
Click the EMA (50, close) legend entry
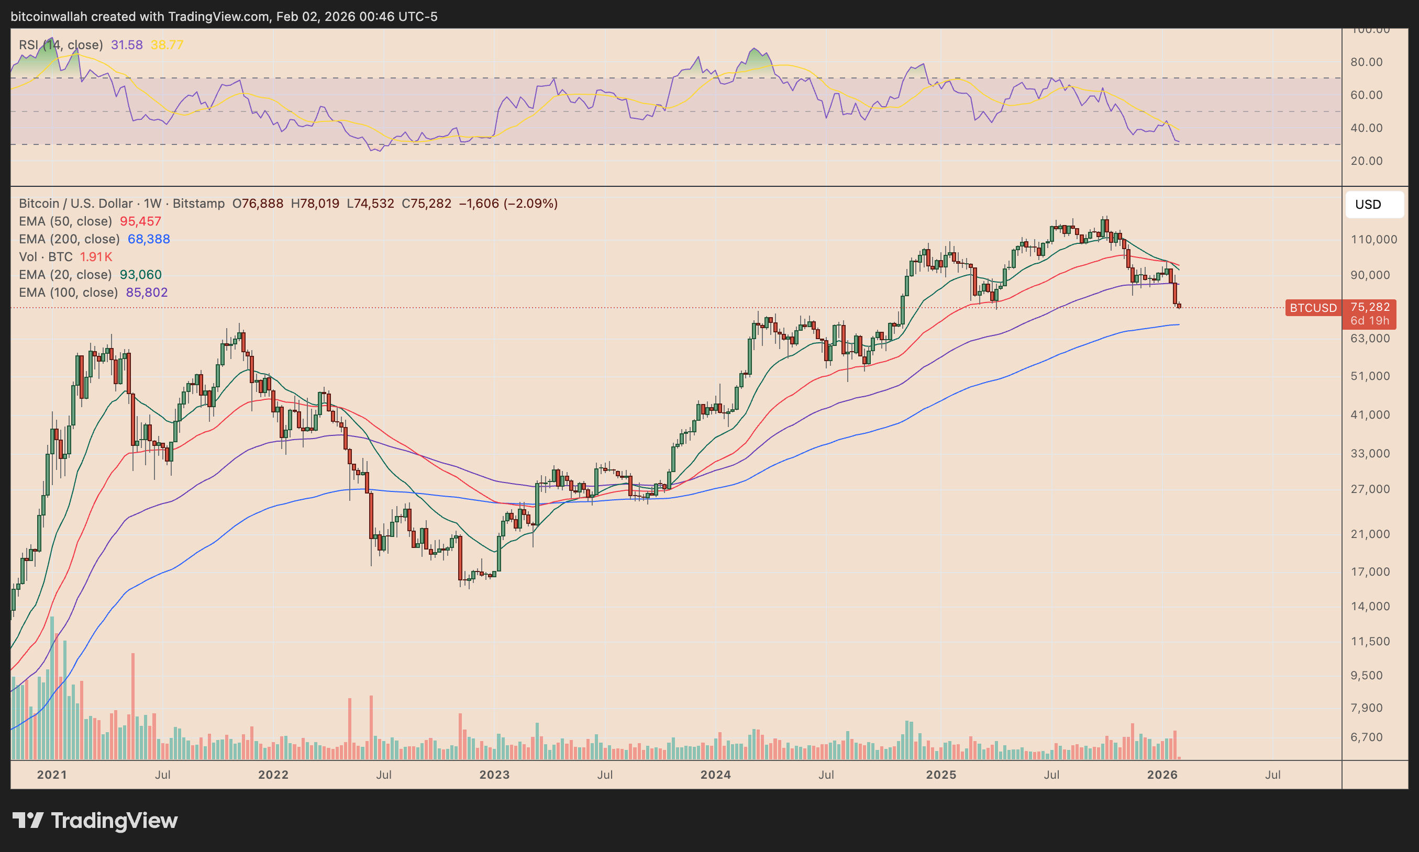pos(65,221)
